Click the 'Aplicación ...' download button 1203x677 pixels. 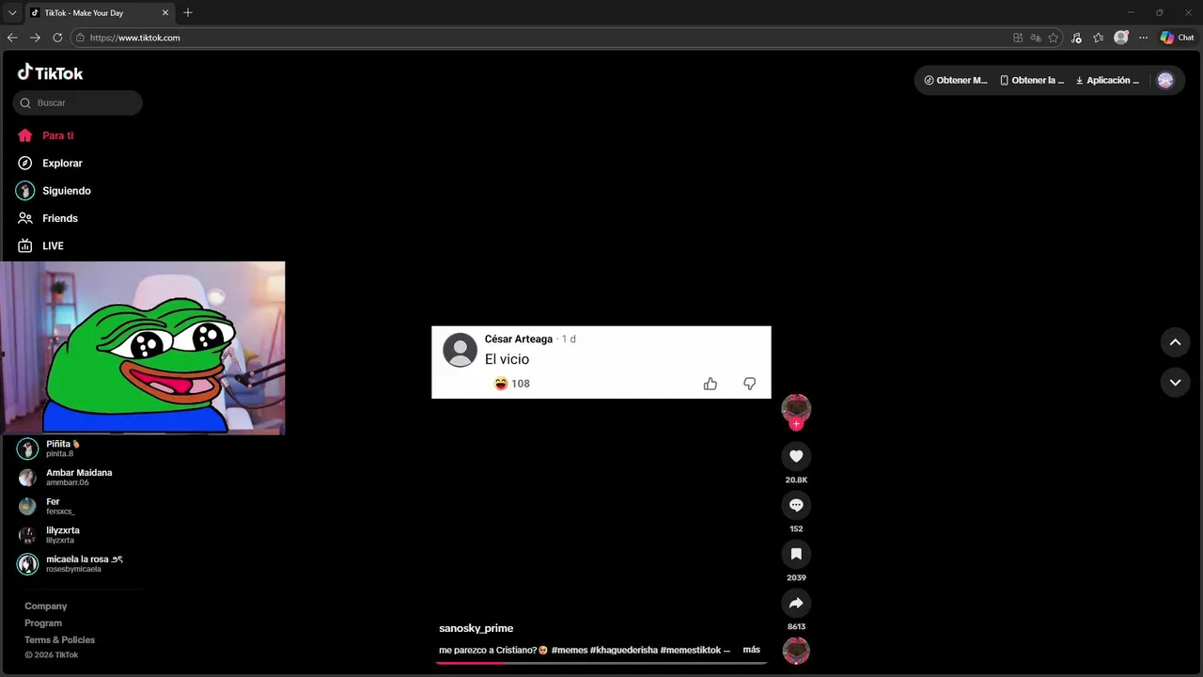(1107, 80)
